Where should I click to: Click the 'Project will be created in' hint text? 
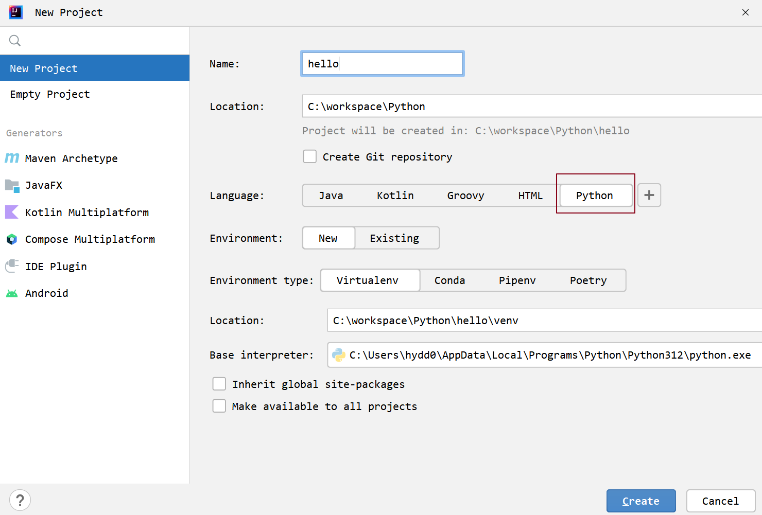[x=466, y=131]
